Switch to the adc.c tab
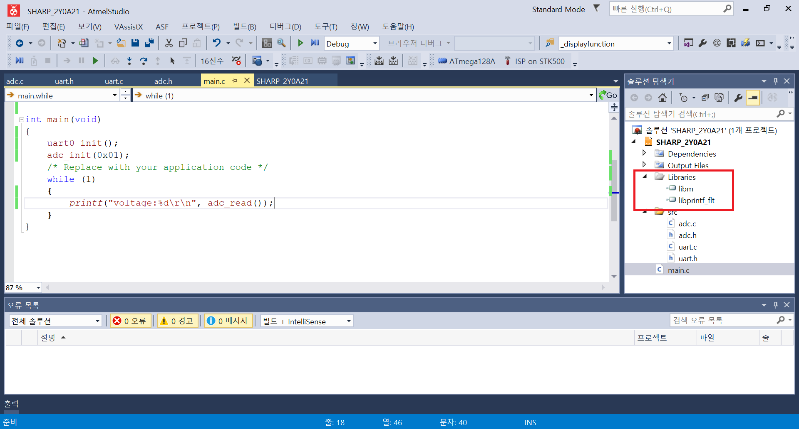This screenshot has height=429, width=799. coord(15,81)
